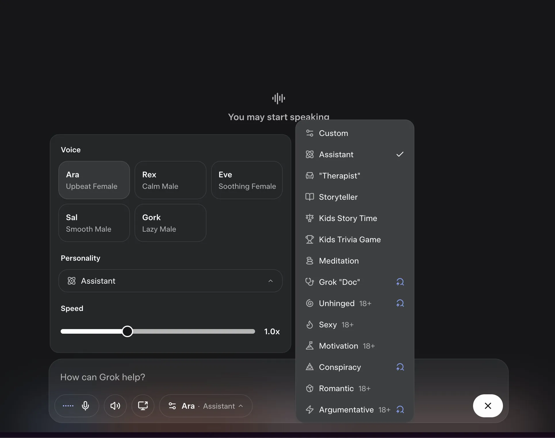Click the speaker volume icon
Viewport: 555px width, 438px height.
click(115, 406)
